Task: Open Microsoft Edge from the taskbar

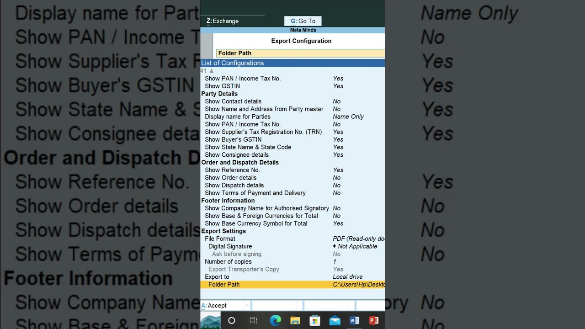Action: pos(276,321)
